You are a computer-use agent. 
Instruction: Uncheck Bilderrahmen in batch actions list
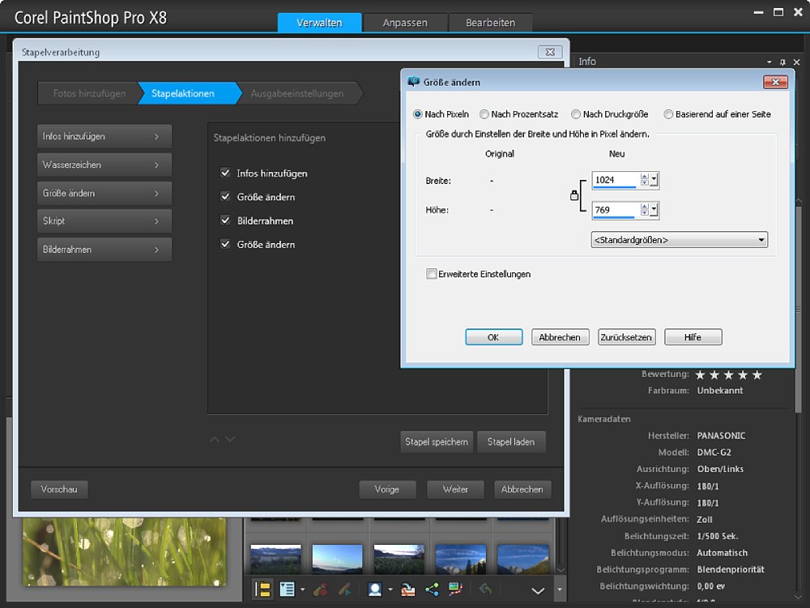click(225, 221)
